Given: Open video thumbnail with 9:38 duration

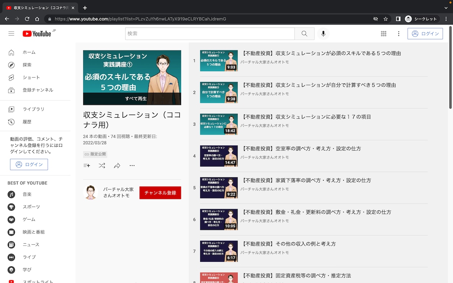Looking at the screenshot, I should (219, 93).
